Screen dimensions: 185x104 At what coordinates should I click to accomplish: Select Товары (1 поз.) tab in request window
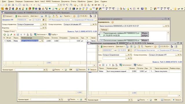tap(9, 31)
